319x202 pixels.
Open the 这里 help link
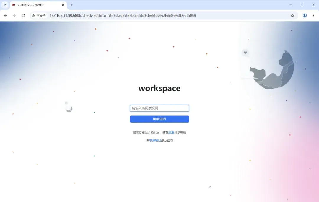[171, 132]
